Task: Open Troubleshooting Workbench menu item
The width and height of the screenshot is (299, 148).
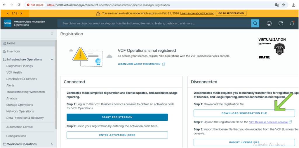Action: (26, 92)
